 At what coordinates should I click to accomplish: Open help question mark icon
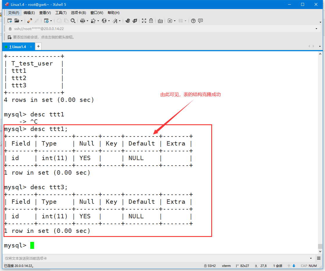pos(193,21)
